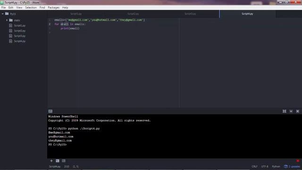Click the you@hotmail.com output line in terminal

point(61,136)
